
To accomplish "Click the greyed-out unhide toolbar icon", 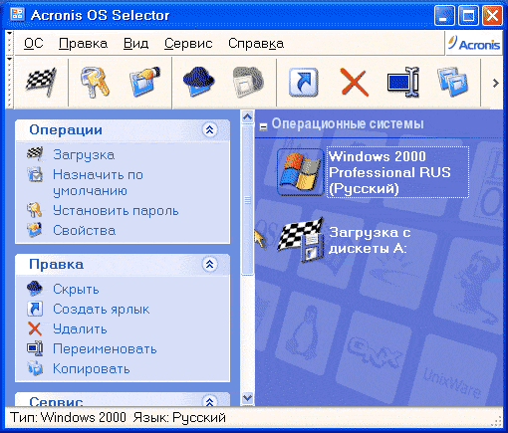I will coord(248,82).
